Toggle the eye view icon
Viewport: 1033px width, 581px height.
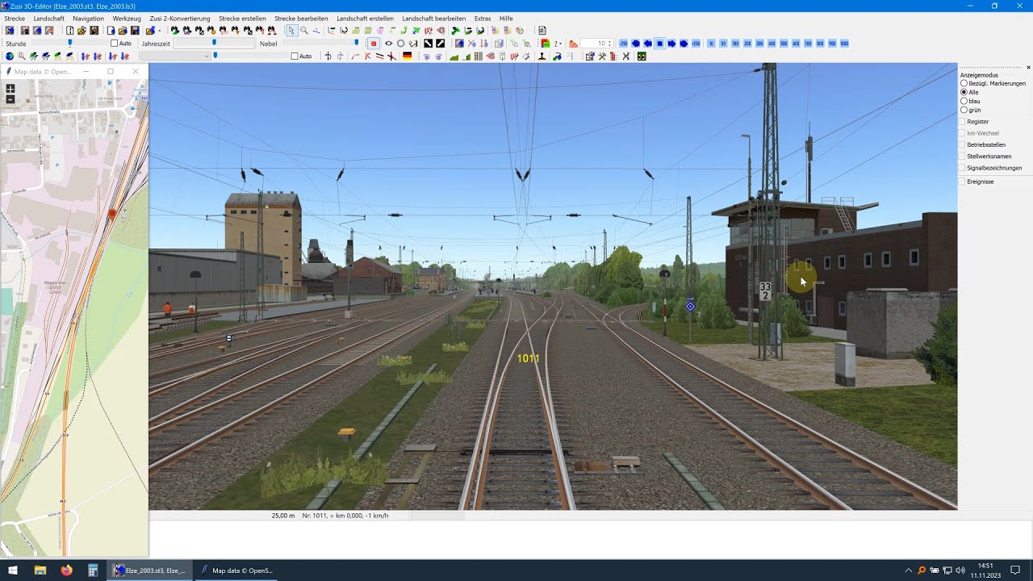[388, 44]
